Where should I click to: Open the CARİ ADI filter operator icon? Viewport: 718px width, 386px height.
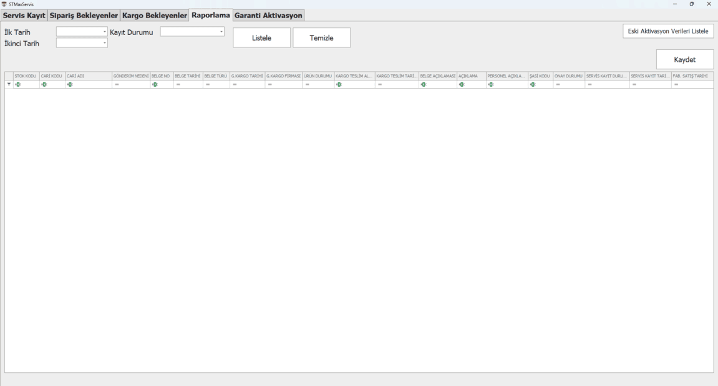tap(70, 84)
